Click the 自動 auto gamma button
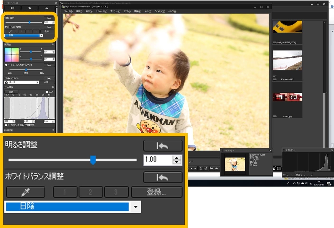 pos(11,92)
